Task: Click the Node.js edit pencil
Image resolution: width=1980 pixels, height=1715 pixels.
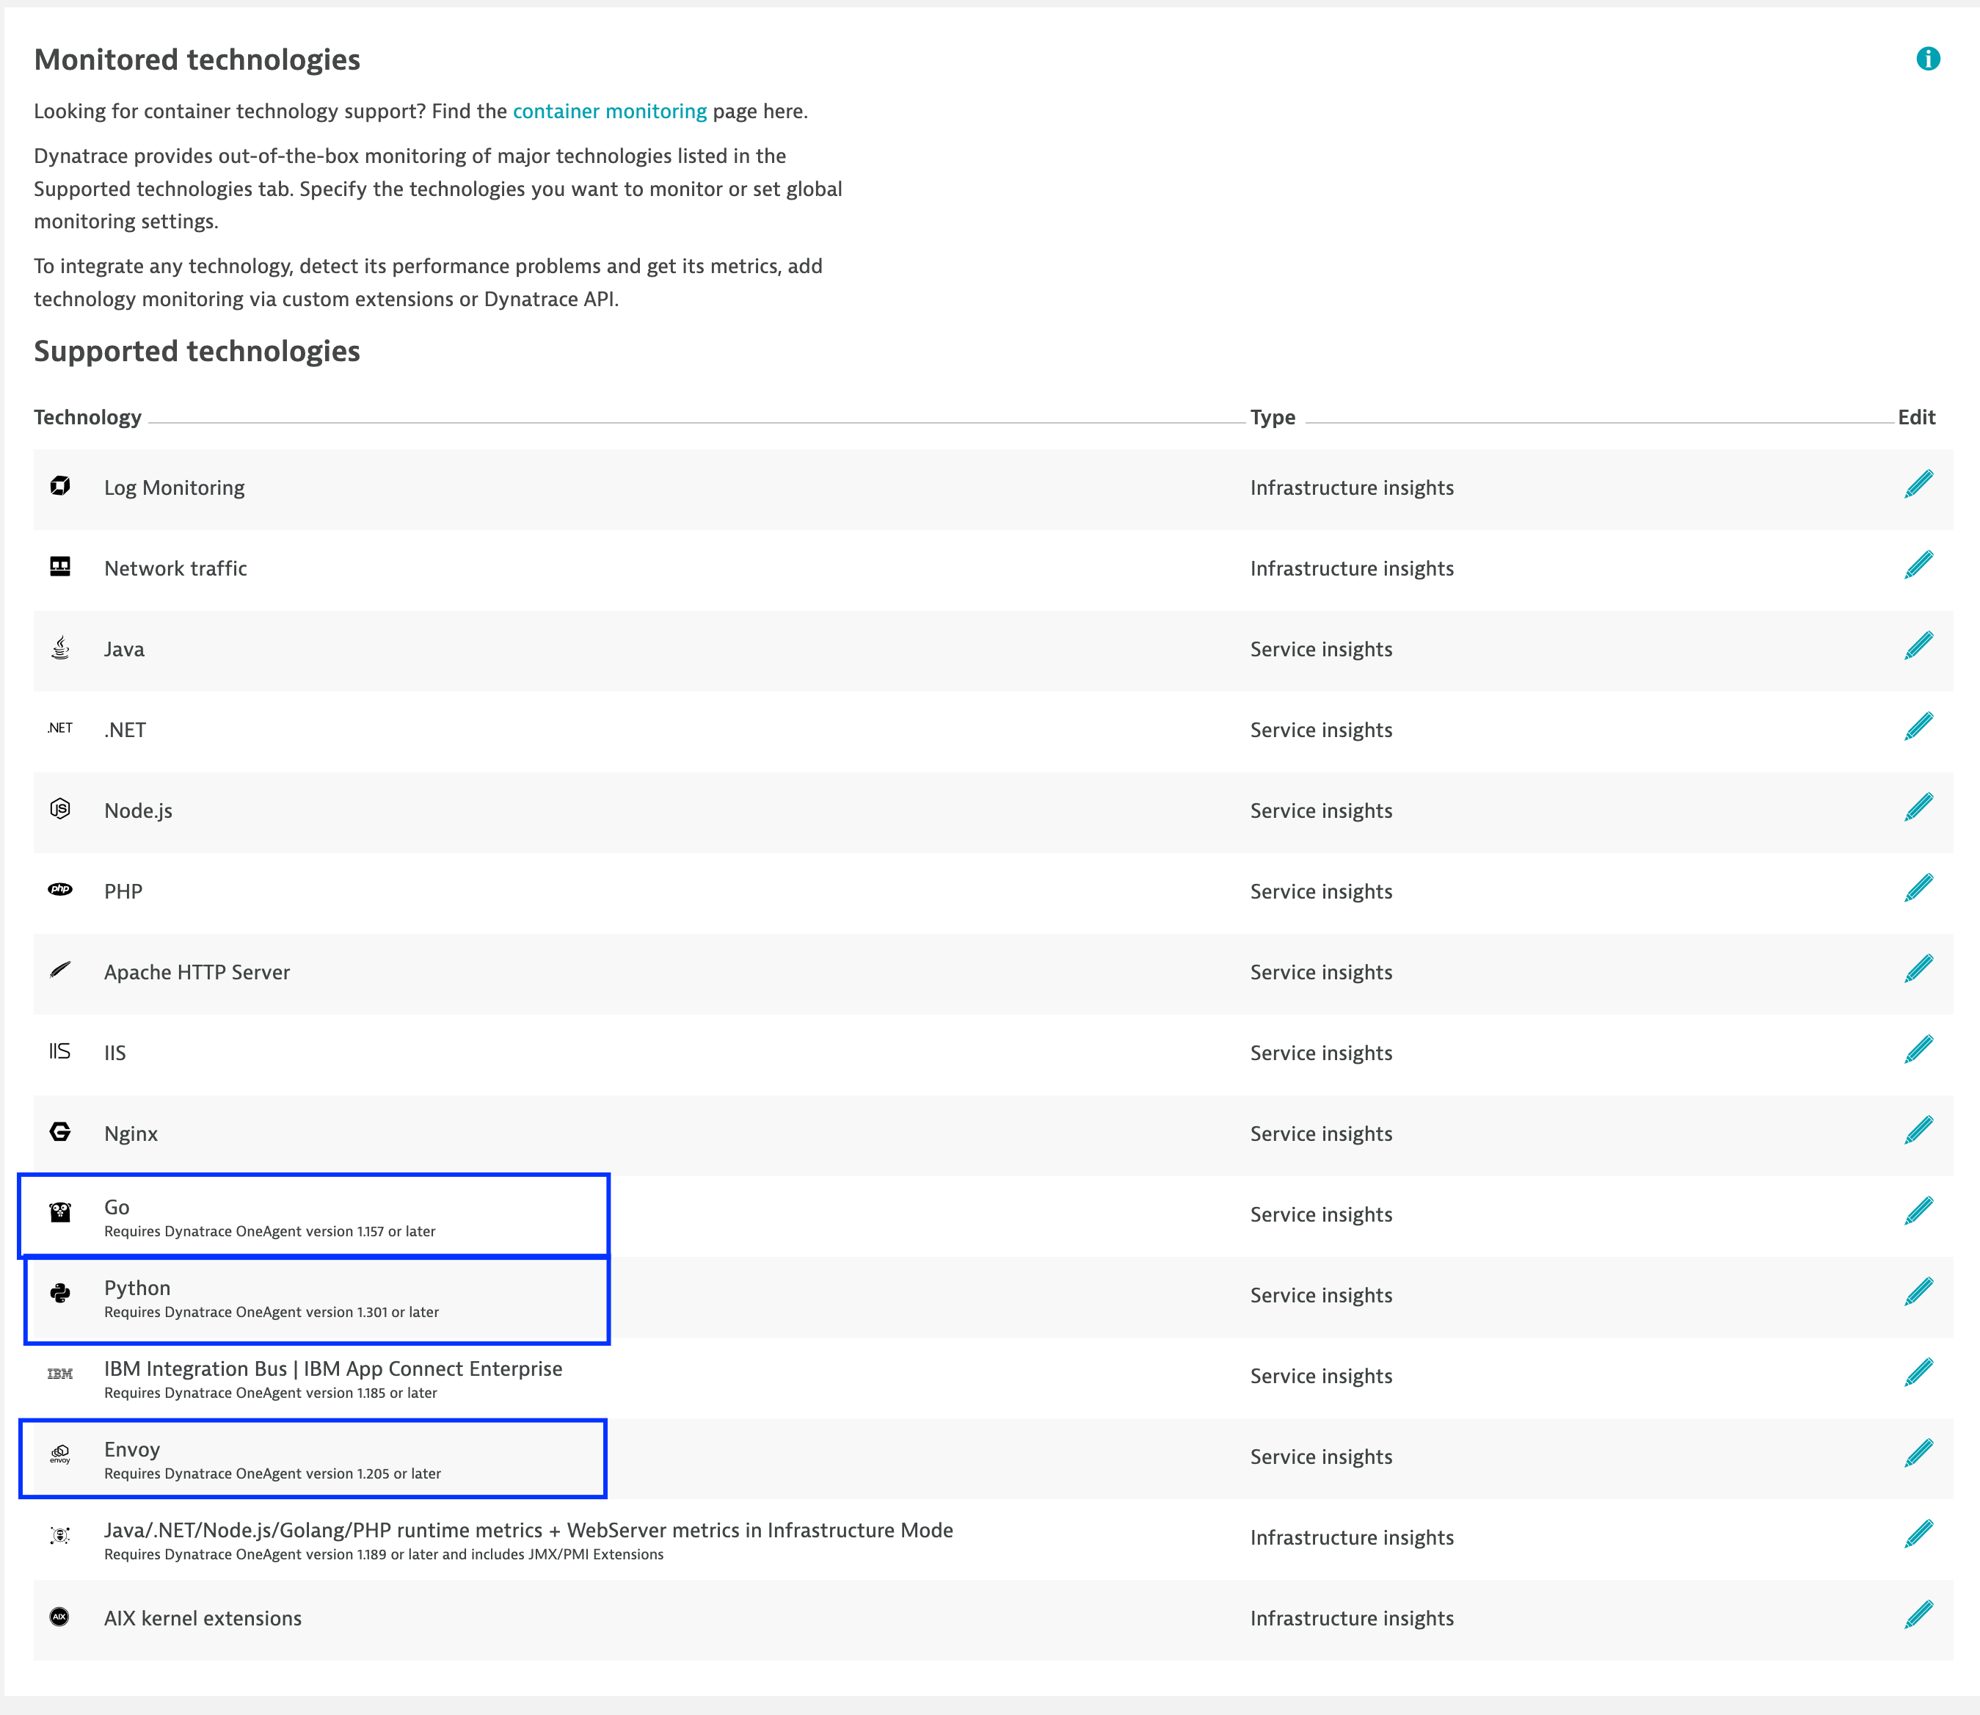Action: 1918,808
